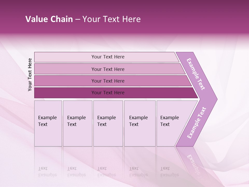Click the mirrored text below the leftmost box

(47, 172)
